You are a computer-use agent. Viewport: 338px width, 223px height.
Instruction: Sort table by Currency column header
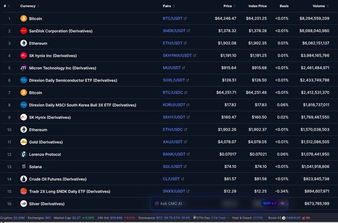click(29, 6)
